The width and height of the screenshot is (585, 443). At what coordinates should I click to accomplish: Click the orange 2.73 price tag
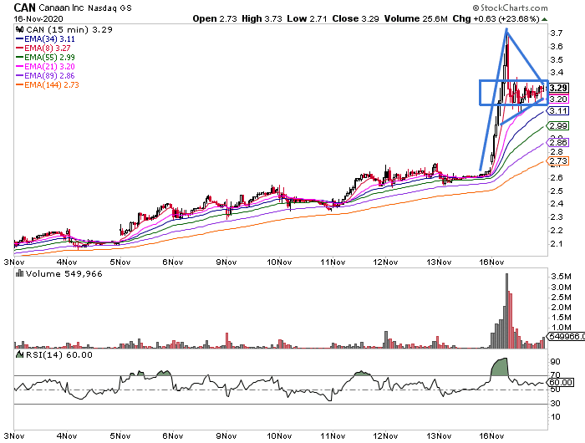click(557, 160)
